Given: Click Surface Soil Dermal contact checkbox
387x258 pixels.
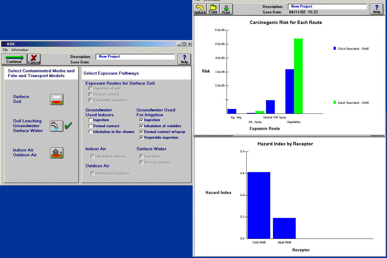Looking at the screenshot, I should point(90,94).
